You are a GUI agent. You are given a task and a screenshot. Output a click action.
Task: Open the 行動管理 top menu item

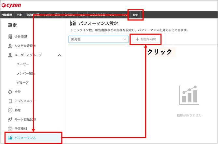pos(7,15)
